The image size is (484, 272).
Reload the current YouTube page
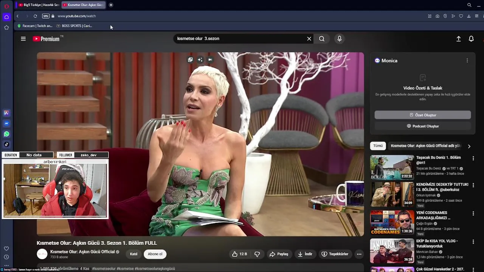(x=35, y=16)
